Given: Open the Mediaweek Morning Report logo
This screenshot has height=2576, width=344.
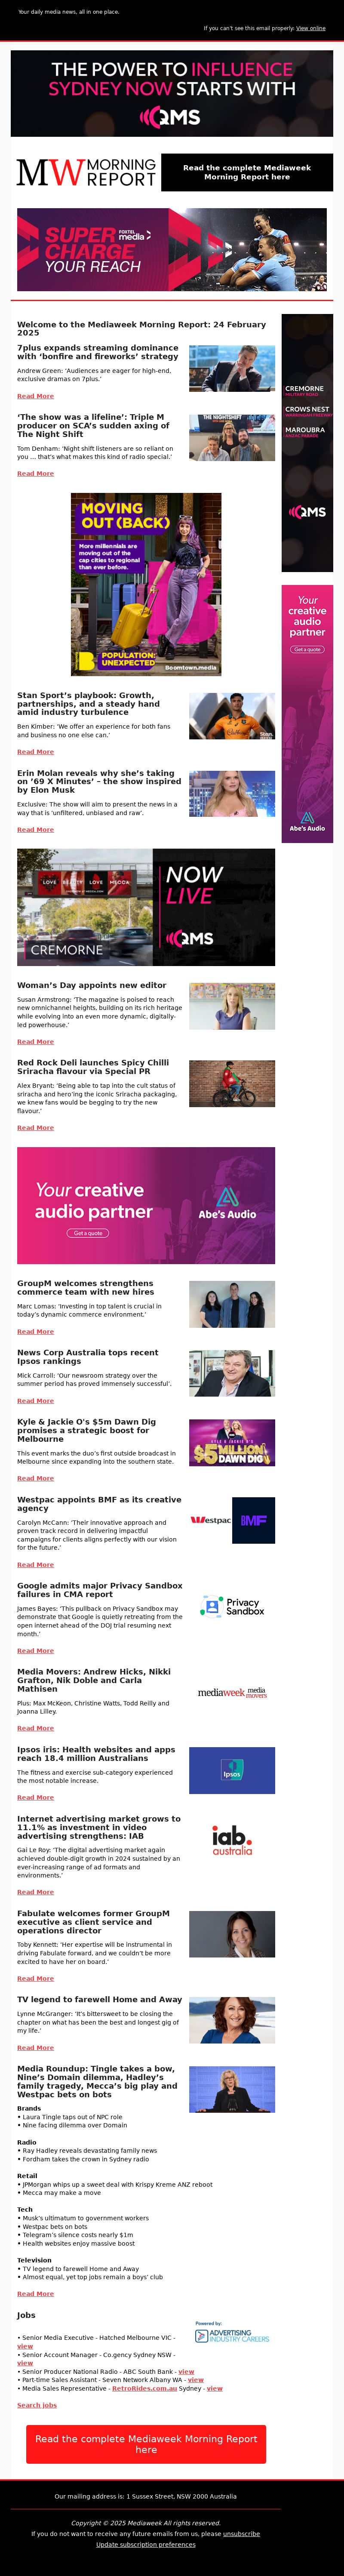Looking at the screenshot, I should pos(86,172).
